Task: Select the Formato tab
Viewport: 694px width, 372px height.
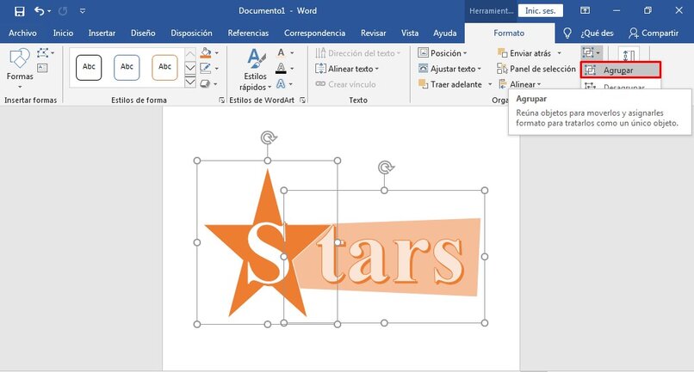Action: click(x=509, y=33)
